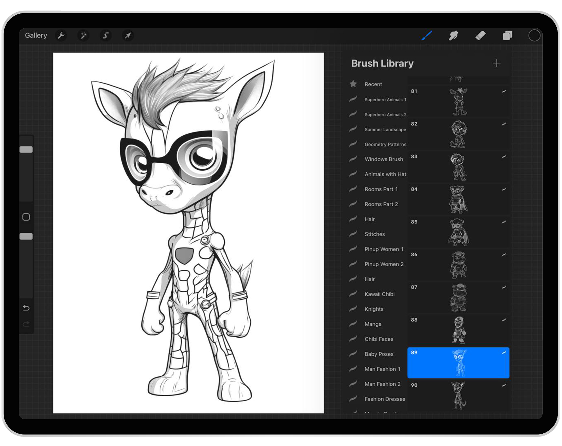Select the Selection S tool
The width and height of the screenshot is (562, 446).
[106, 35]
